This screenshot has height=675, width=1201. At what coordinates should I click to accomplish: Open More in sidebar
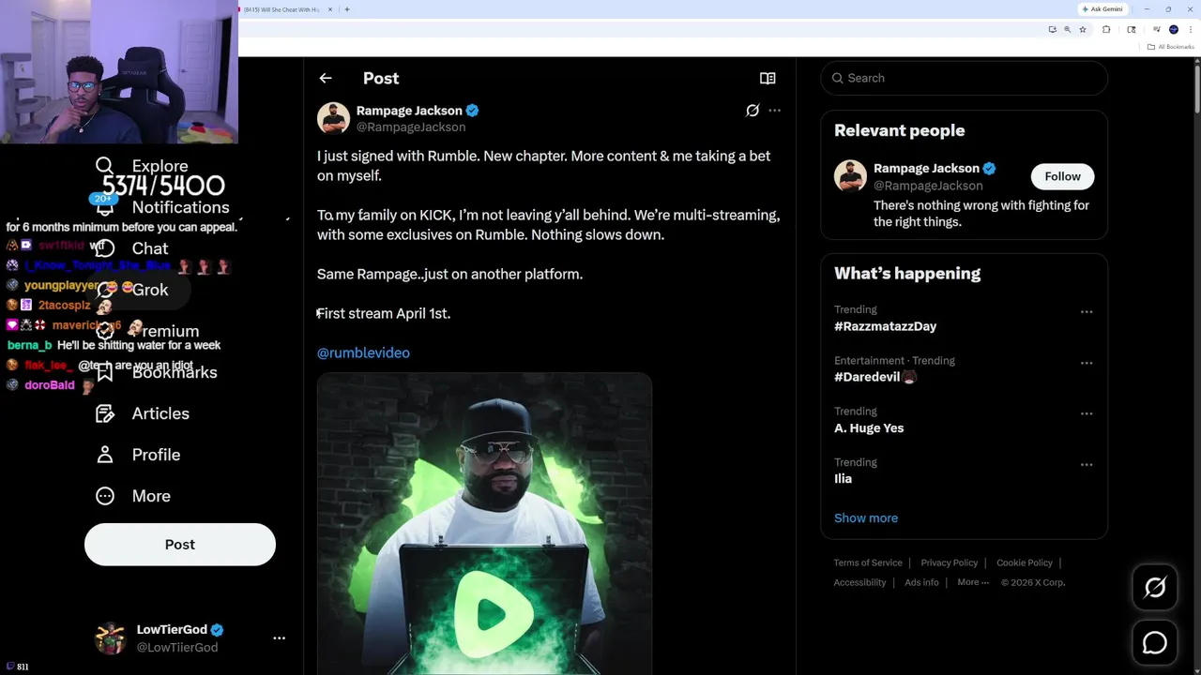[x=134, y=496]
